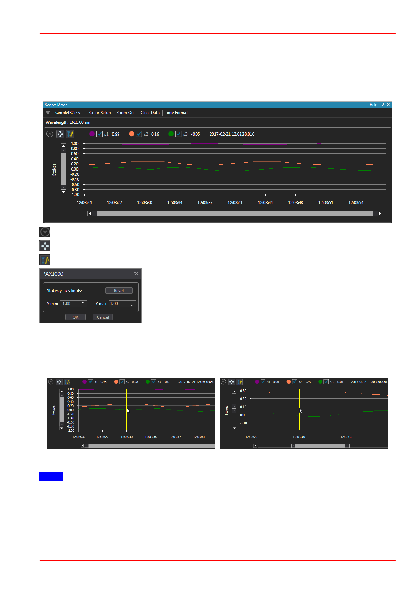416x589 pixels.
Task: Confirm the PAX1000 dialog with OK
Action: click(x=75, y=317)
